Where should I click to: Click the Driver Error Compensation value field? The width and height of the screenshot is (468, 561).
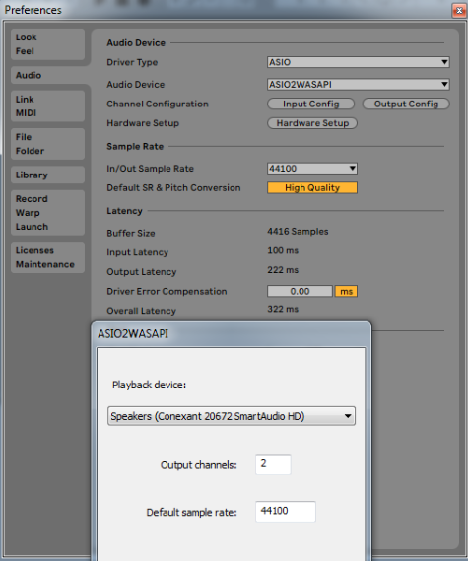300,291
